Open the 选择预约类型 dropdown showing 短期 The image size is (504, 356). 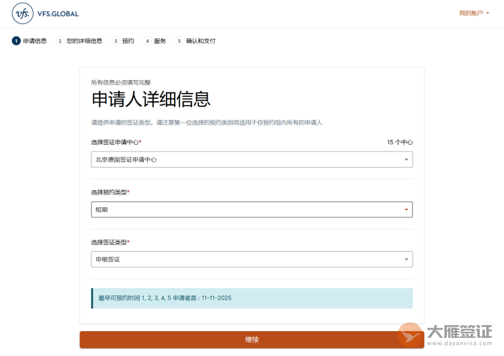[x=252, y=209]
